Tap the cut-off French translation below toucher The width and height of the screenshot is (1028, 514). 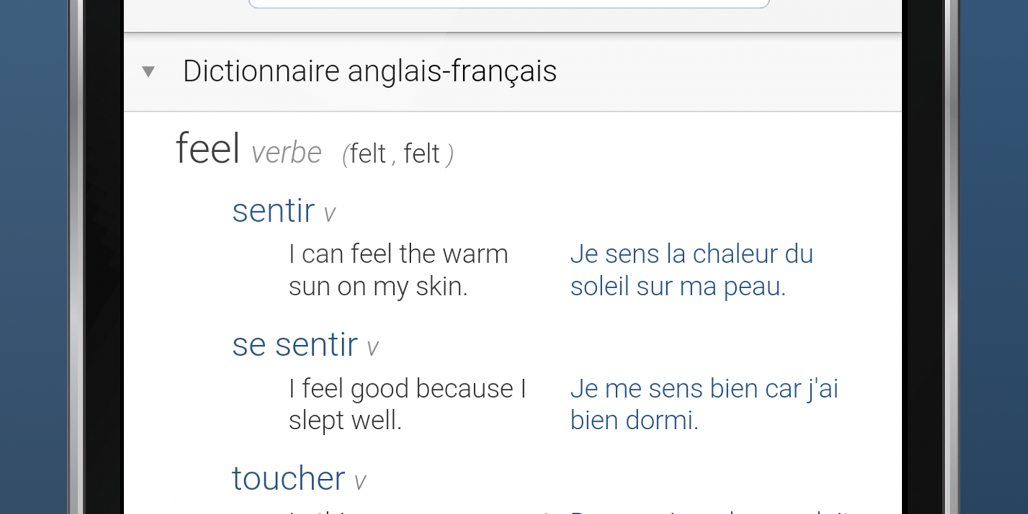[710, 511]
